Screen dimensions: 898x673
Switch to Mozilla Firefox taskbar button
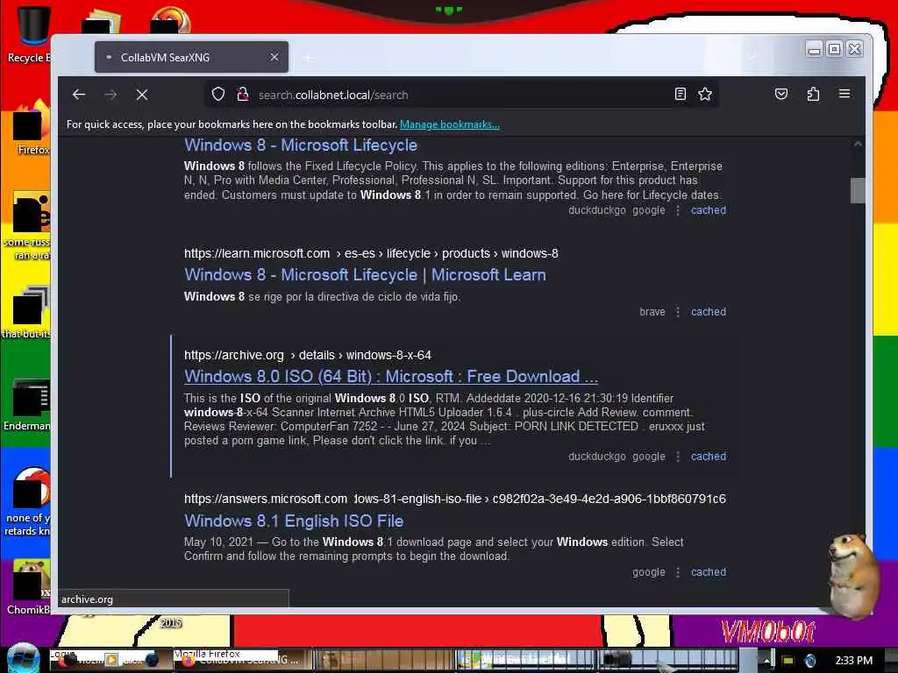(243, 660)
